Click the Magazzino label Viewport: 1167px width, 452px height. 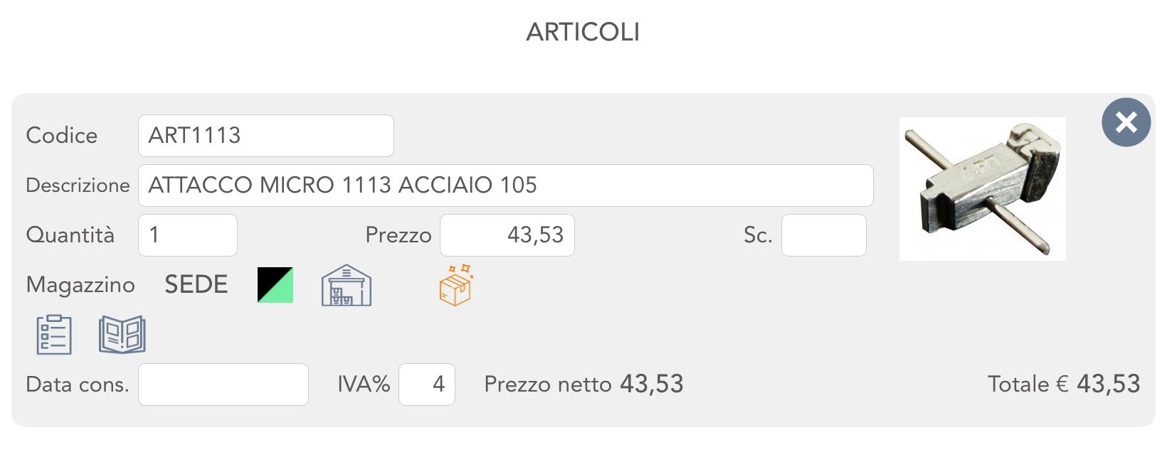point(80,285)
